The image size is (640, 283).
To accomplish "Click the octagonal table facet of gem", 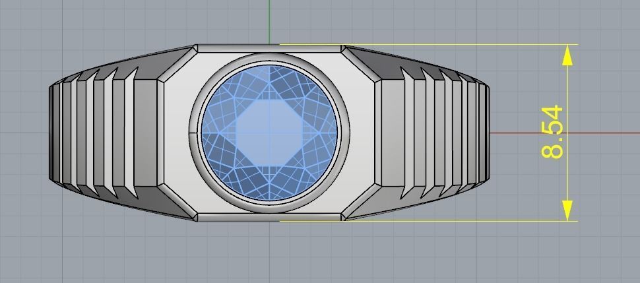I will point(269,133).
